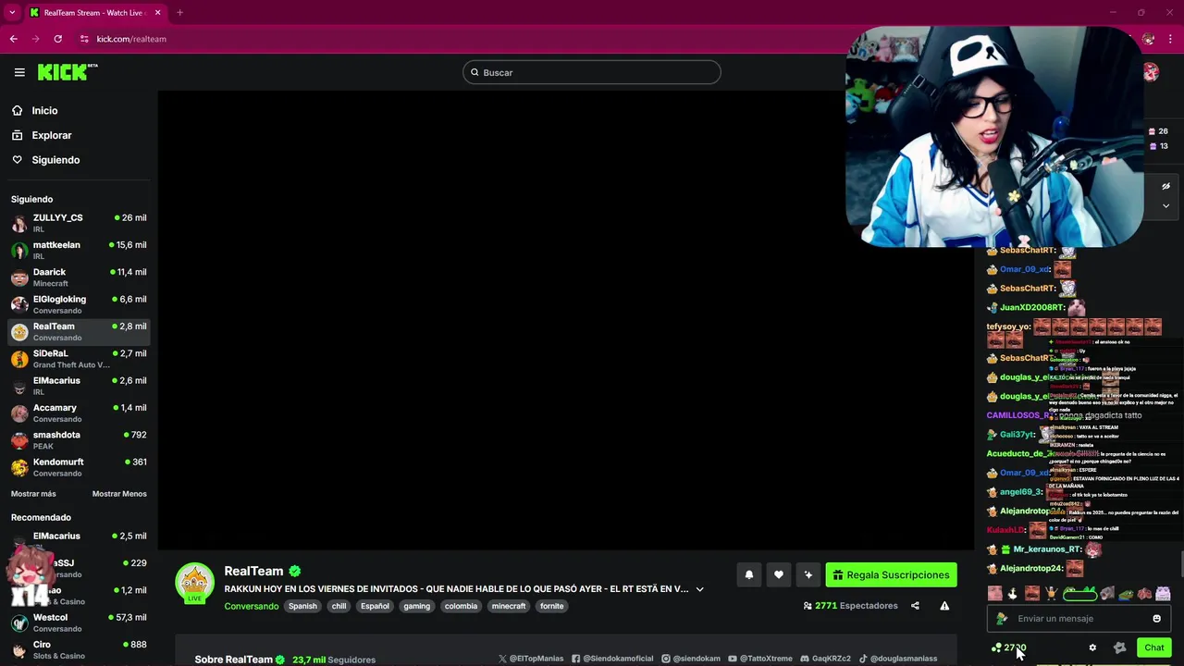This screenshot has width=1184, height=666.
Task: Open the tab search dropdown
Action: pyautogui.click(x=12, y=13)
